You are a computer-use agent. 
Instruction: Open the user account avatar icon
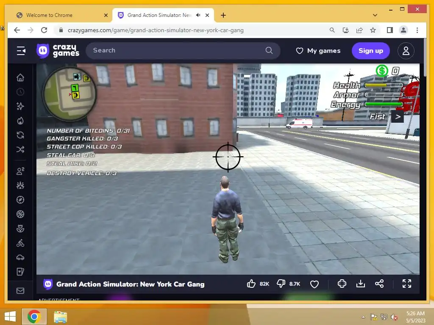coord(406,51)
